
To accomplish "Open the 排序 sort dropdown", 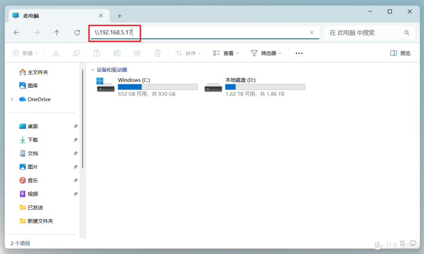I will (188, 53).
